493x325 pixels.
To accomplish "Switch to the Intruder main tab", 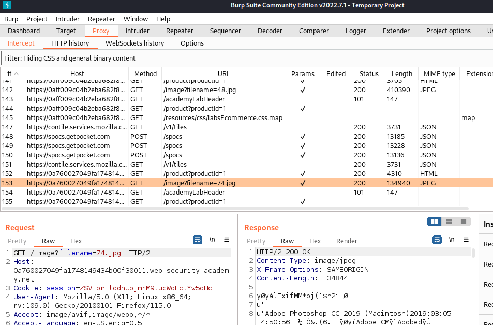I will coord(138,31).
